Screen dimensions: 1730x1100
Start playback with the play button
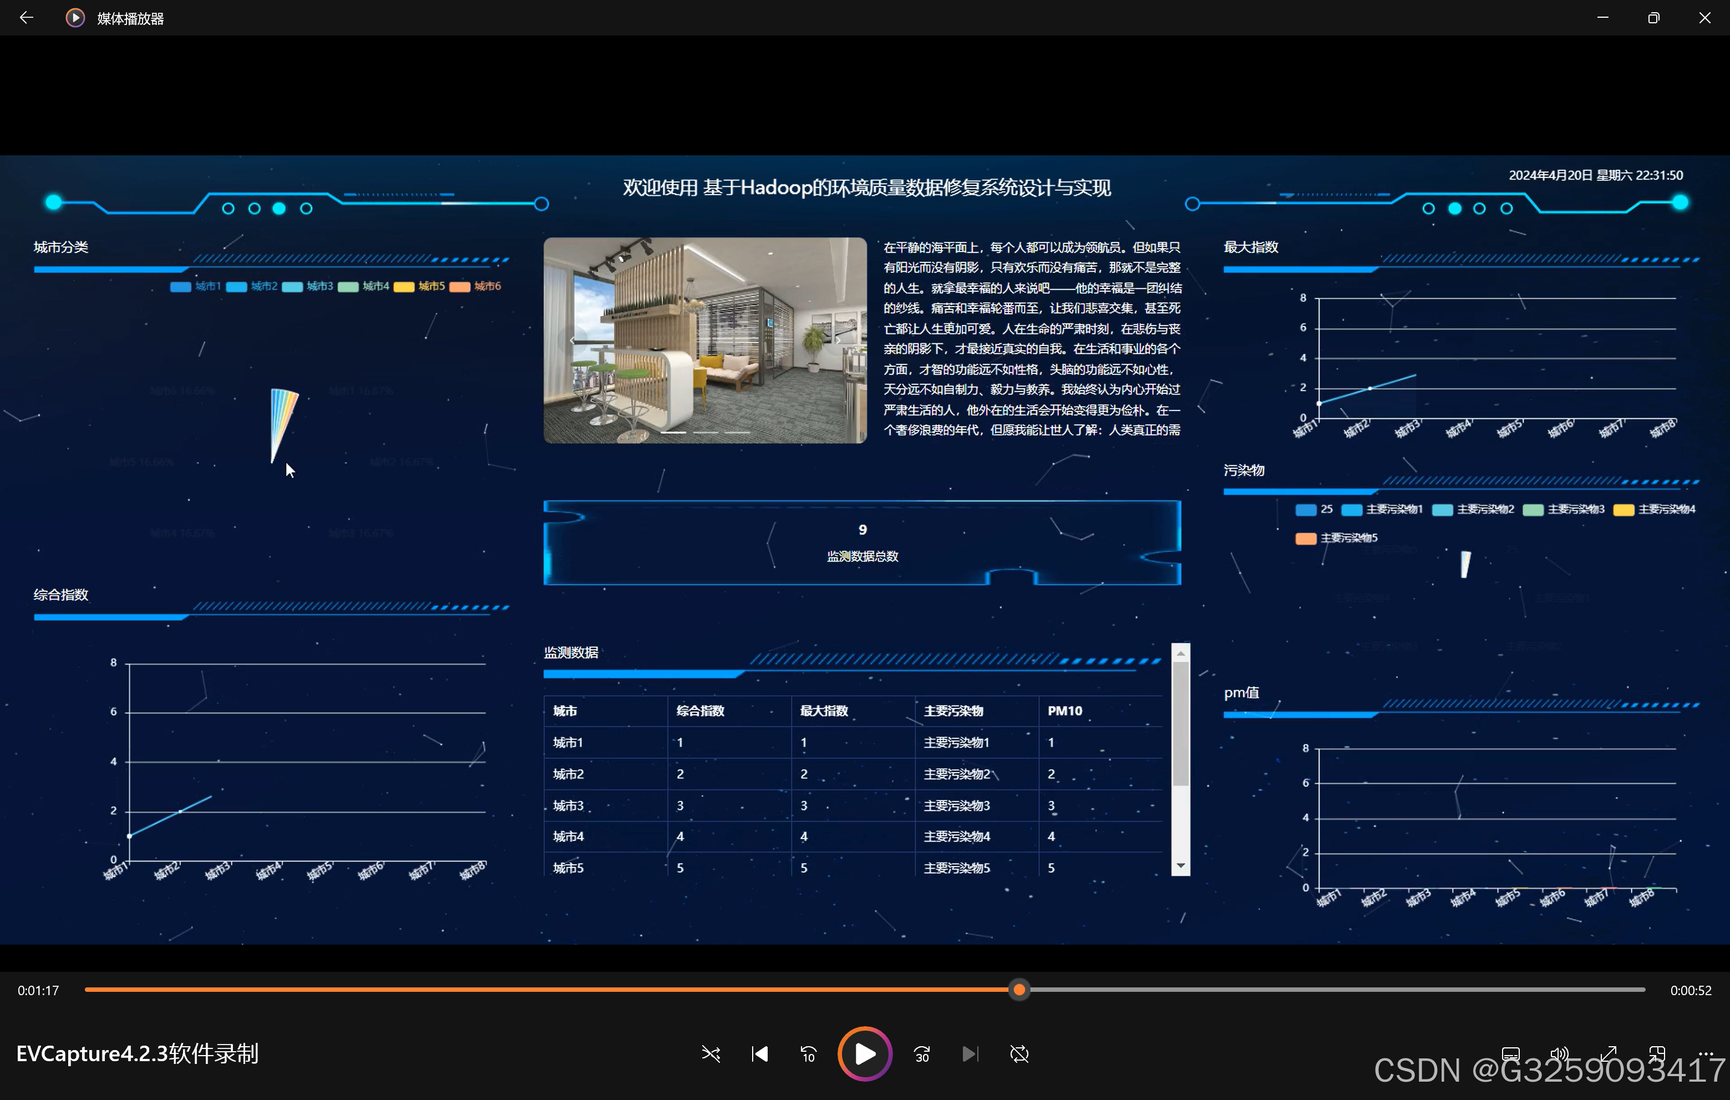(865, 1054)
